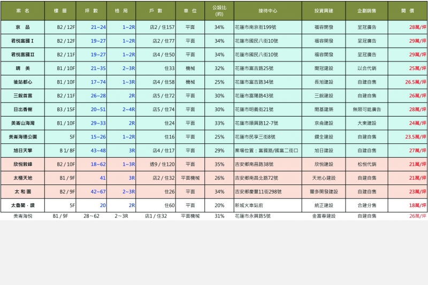This screenshot has width=428, height=285.
Task: Select the 日出香榭 project name cell
Action: tap(22, 110)
